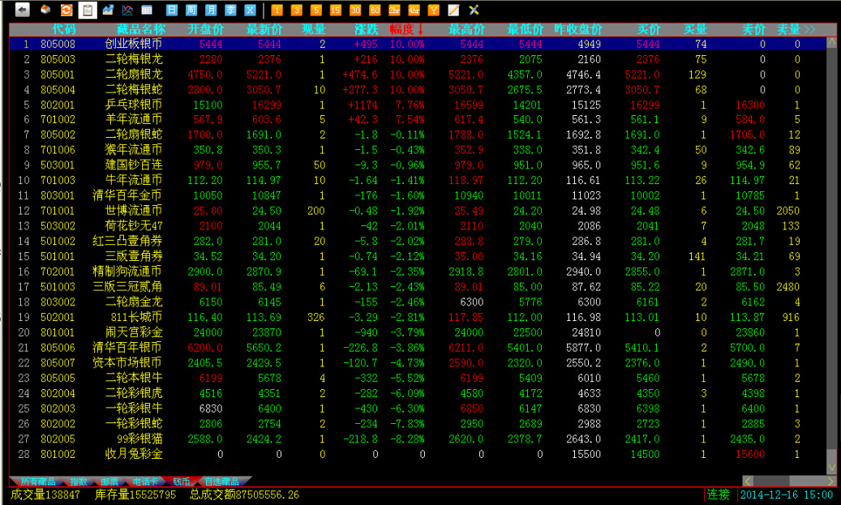Select the 4hr chart icon

[414, 10]
